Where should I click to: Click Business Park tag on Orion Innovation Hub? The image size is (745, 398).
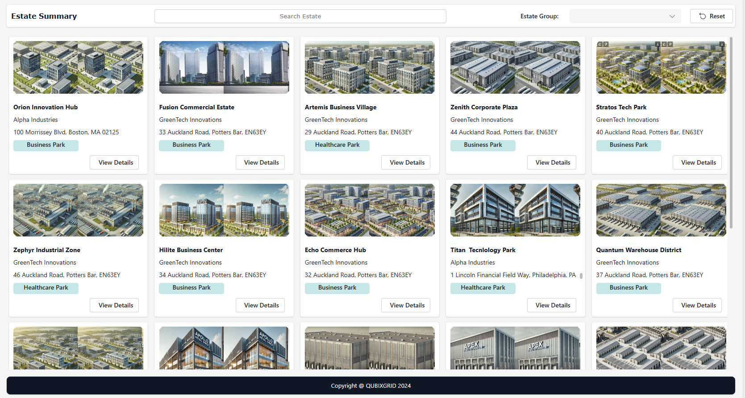pyautogui.click(x=46, y=145)
